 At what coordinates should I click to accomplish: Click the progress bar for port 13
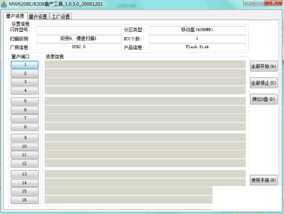[x=145, y=174]
